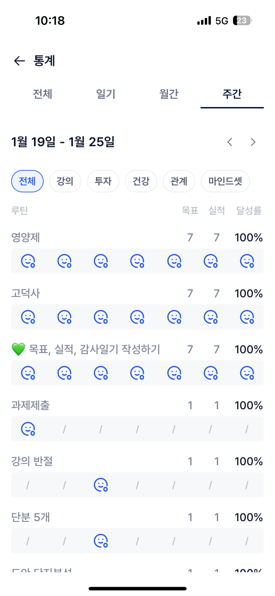This screenshot has height=596, width=275.
Task: Tap the back arrow next to 통계
Action: (20, 61)
